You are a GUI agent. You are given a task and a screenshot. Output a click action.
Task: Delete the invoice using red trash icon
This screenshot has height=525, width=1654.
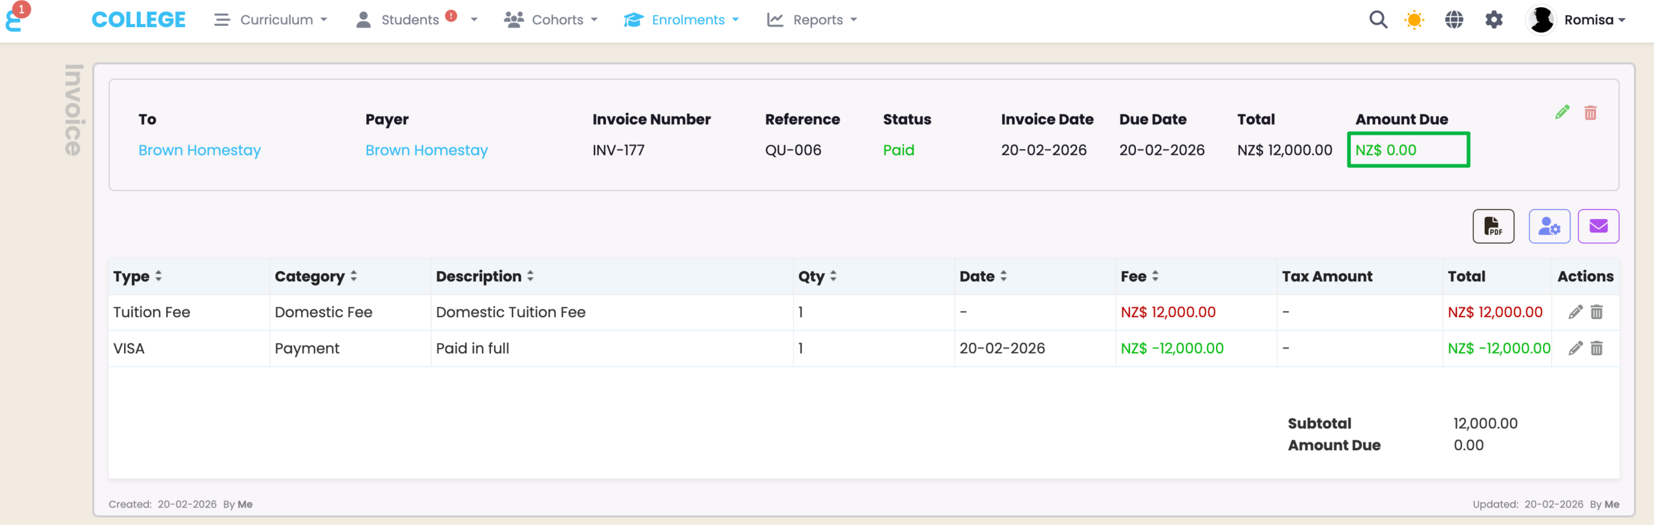coord(1590,113)
